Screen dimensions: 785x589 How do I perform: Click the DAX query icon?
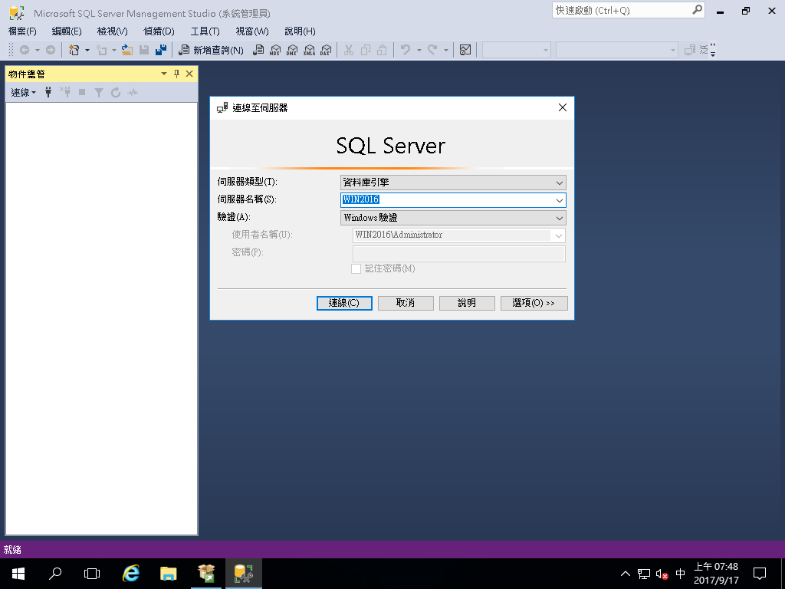[326, 50]
